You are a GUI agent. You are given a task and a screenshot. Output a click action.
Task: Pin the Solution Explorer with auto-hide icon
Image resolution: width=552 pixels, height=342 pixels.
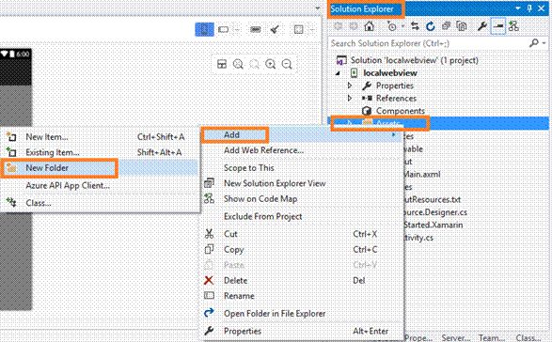(x=529, y=8)
